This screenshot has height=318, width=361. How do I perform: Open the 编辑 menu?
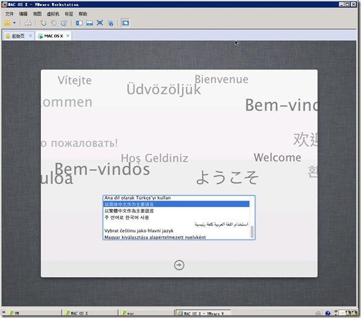[x=23, y=14]
